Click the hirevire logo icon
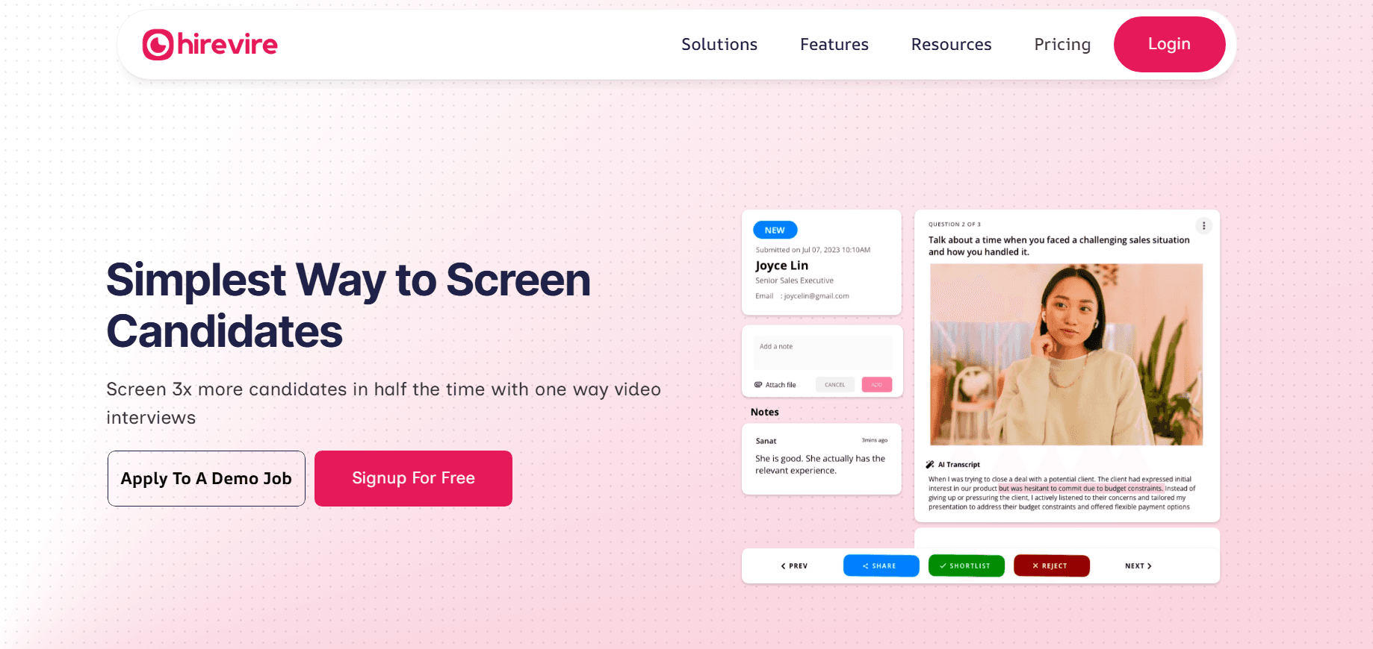This screenshot has height=649, width=1373. [x=158, y=45]
